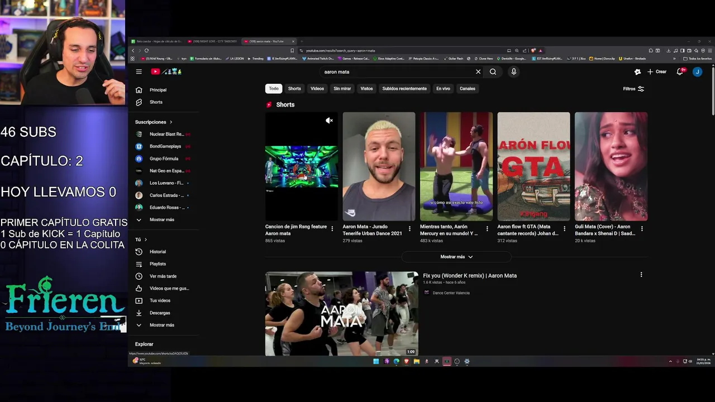Open the Fix you Wonder K remix thumbnail
This screenshot has height=402, width=715.
coord(342,314)
